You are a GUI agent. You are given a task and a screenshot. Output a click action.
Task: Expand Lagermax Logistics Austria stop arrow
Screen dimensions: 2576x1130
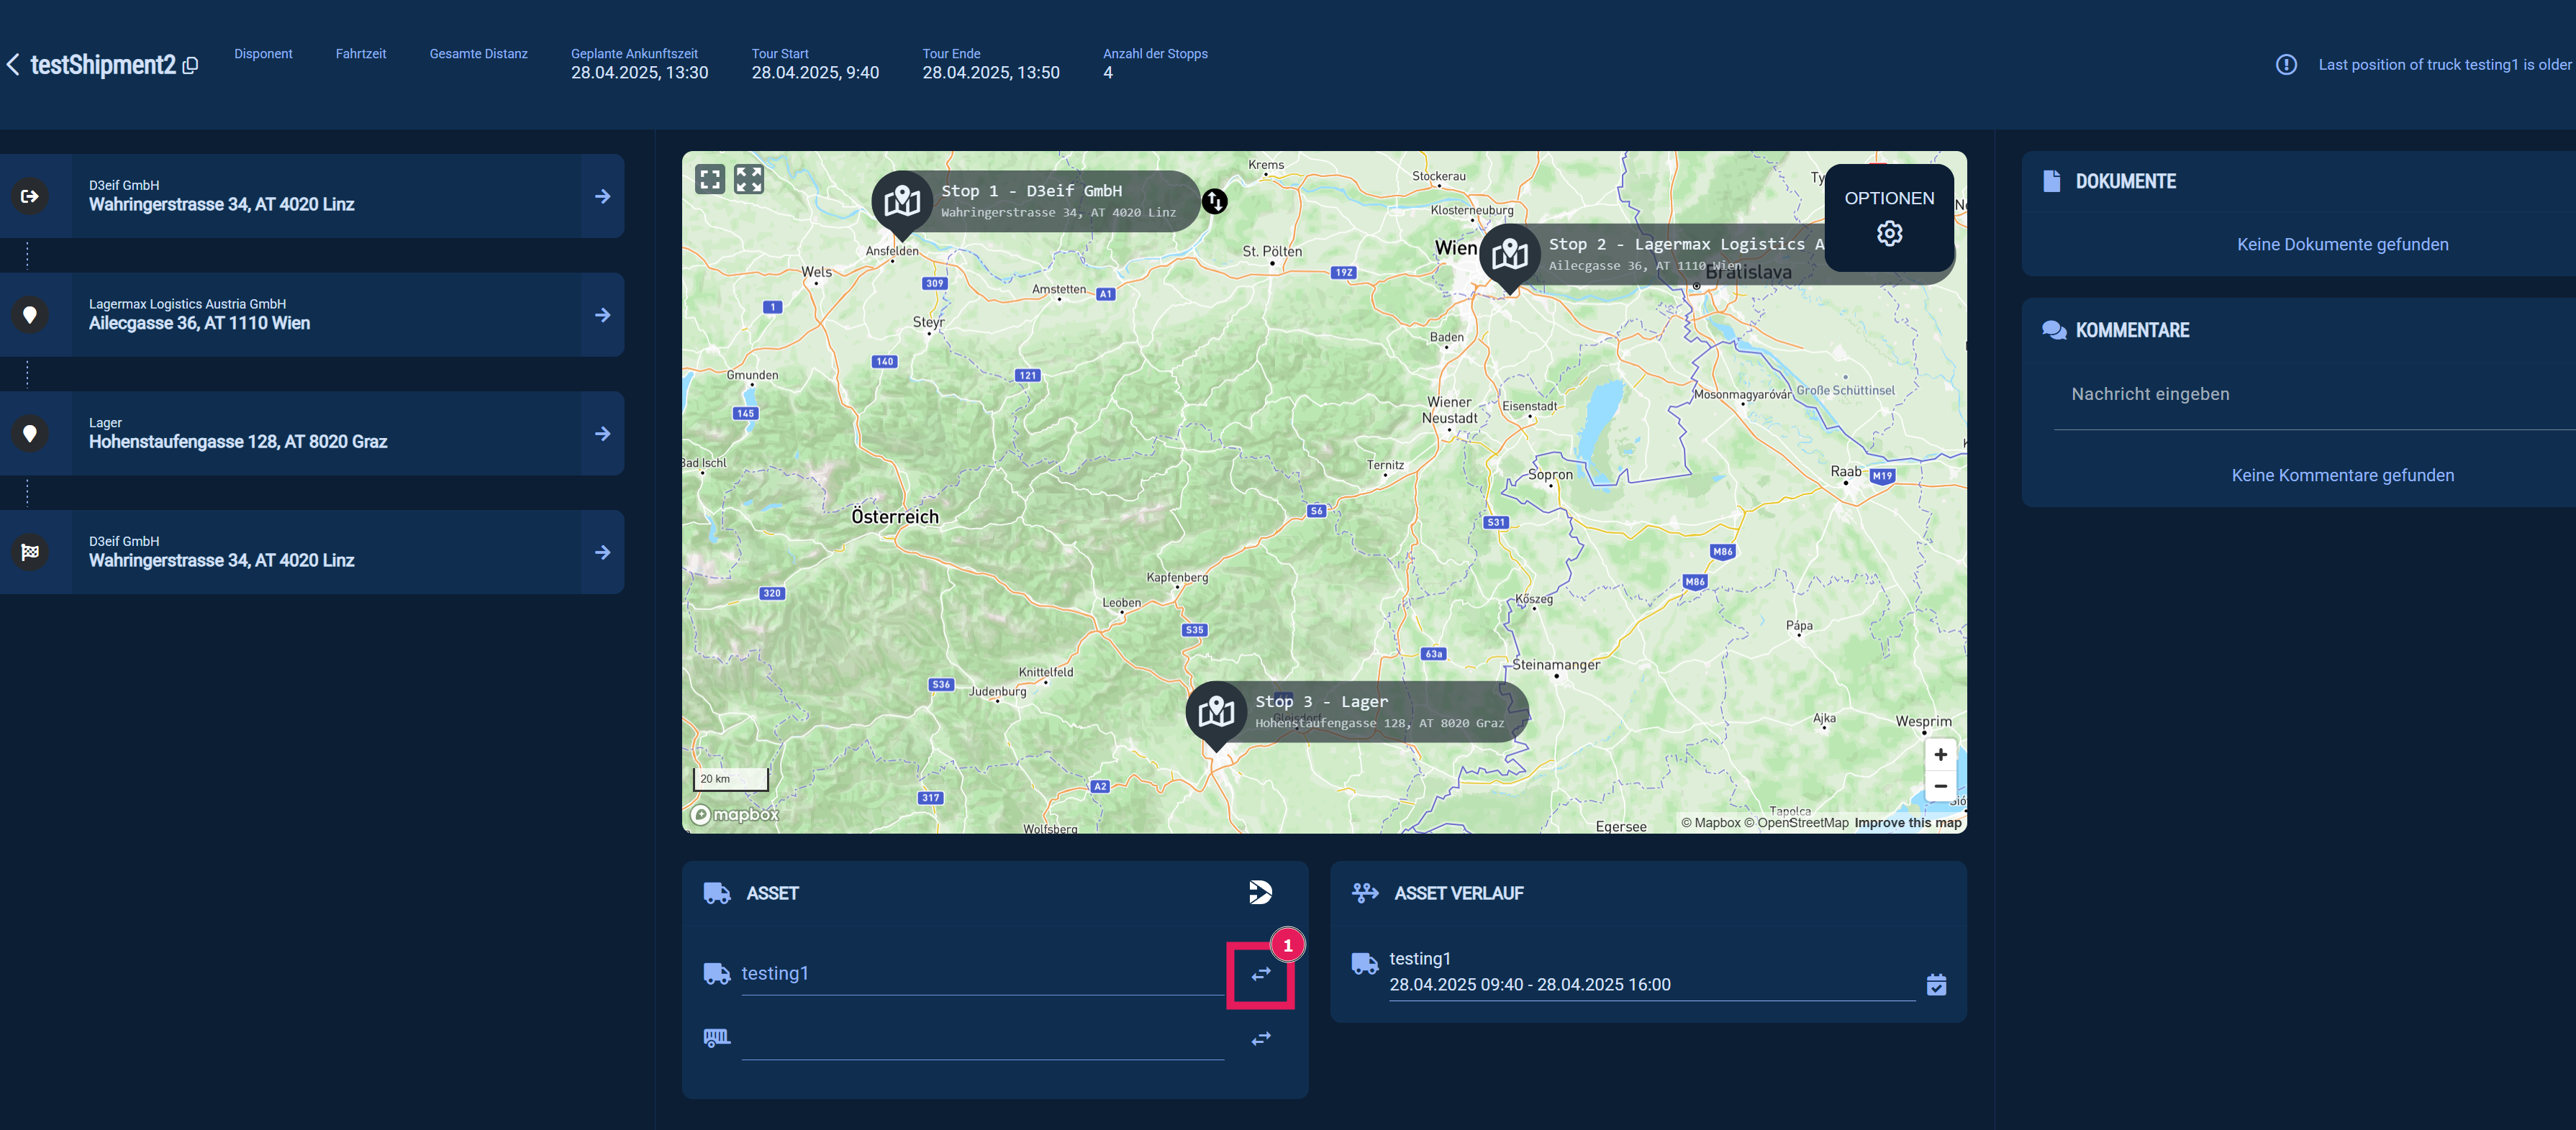[602, 315]
